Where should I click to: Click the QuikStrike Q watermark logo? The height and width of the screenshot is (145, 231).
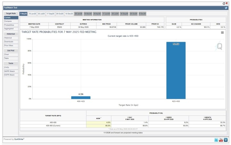[219, 47]
